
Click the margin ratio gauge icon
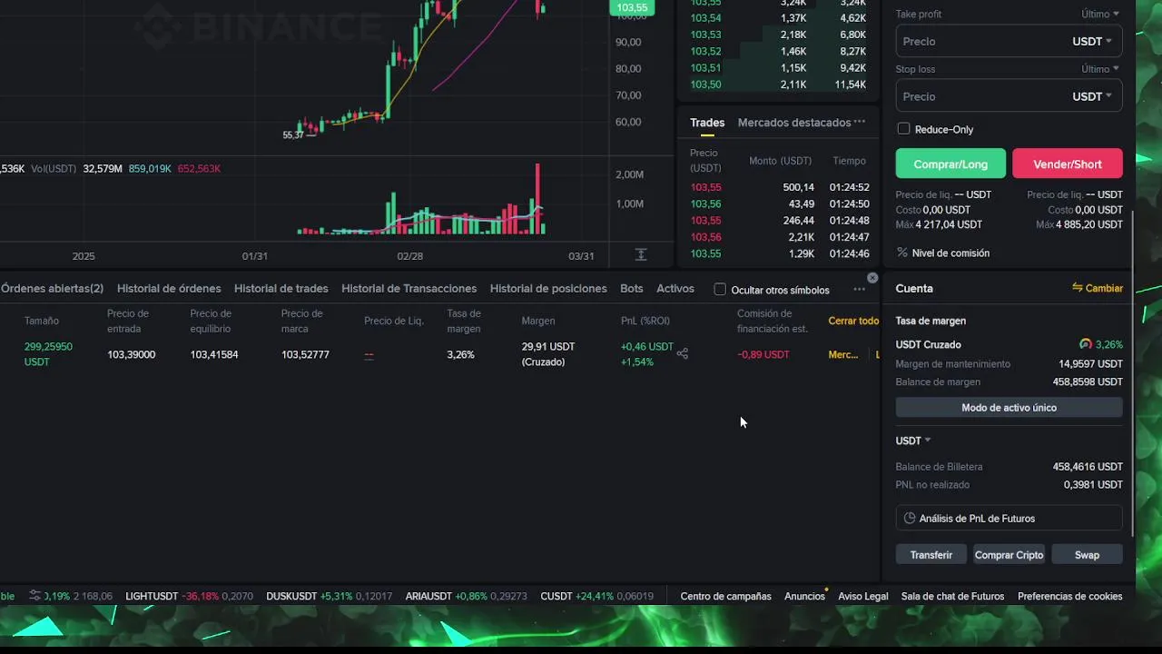[1085, 344]
